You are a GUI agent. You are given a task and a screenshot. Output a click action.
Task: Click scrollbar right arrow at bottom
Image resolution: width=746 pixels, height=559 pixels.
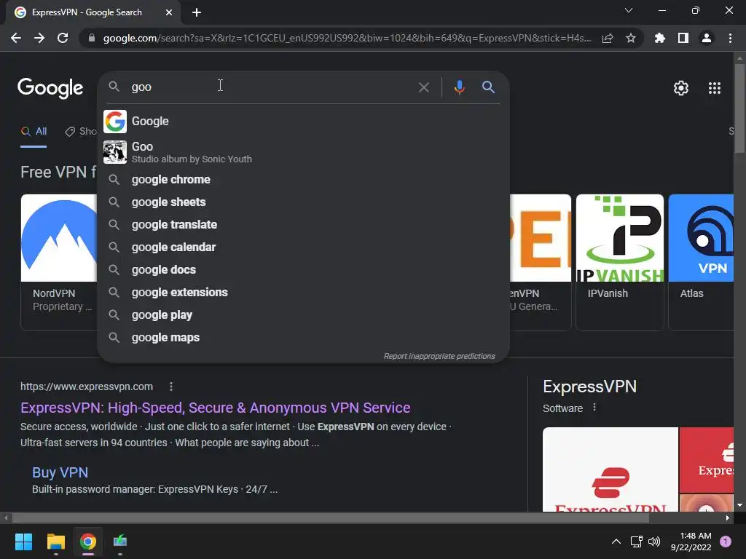tap(728, 518)
